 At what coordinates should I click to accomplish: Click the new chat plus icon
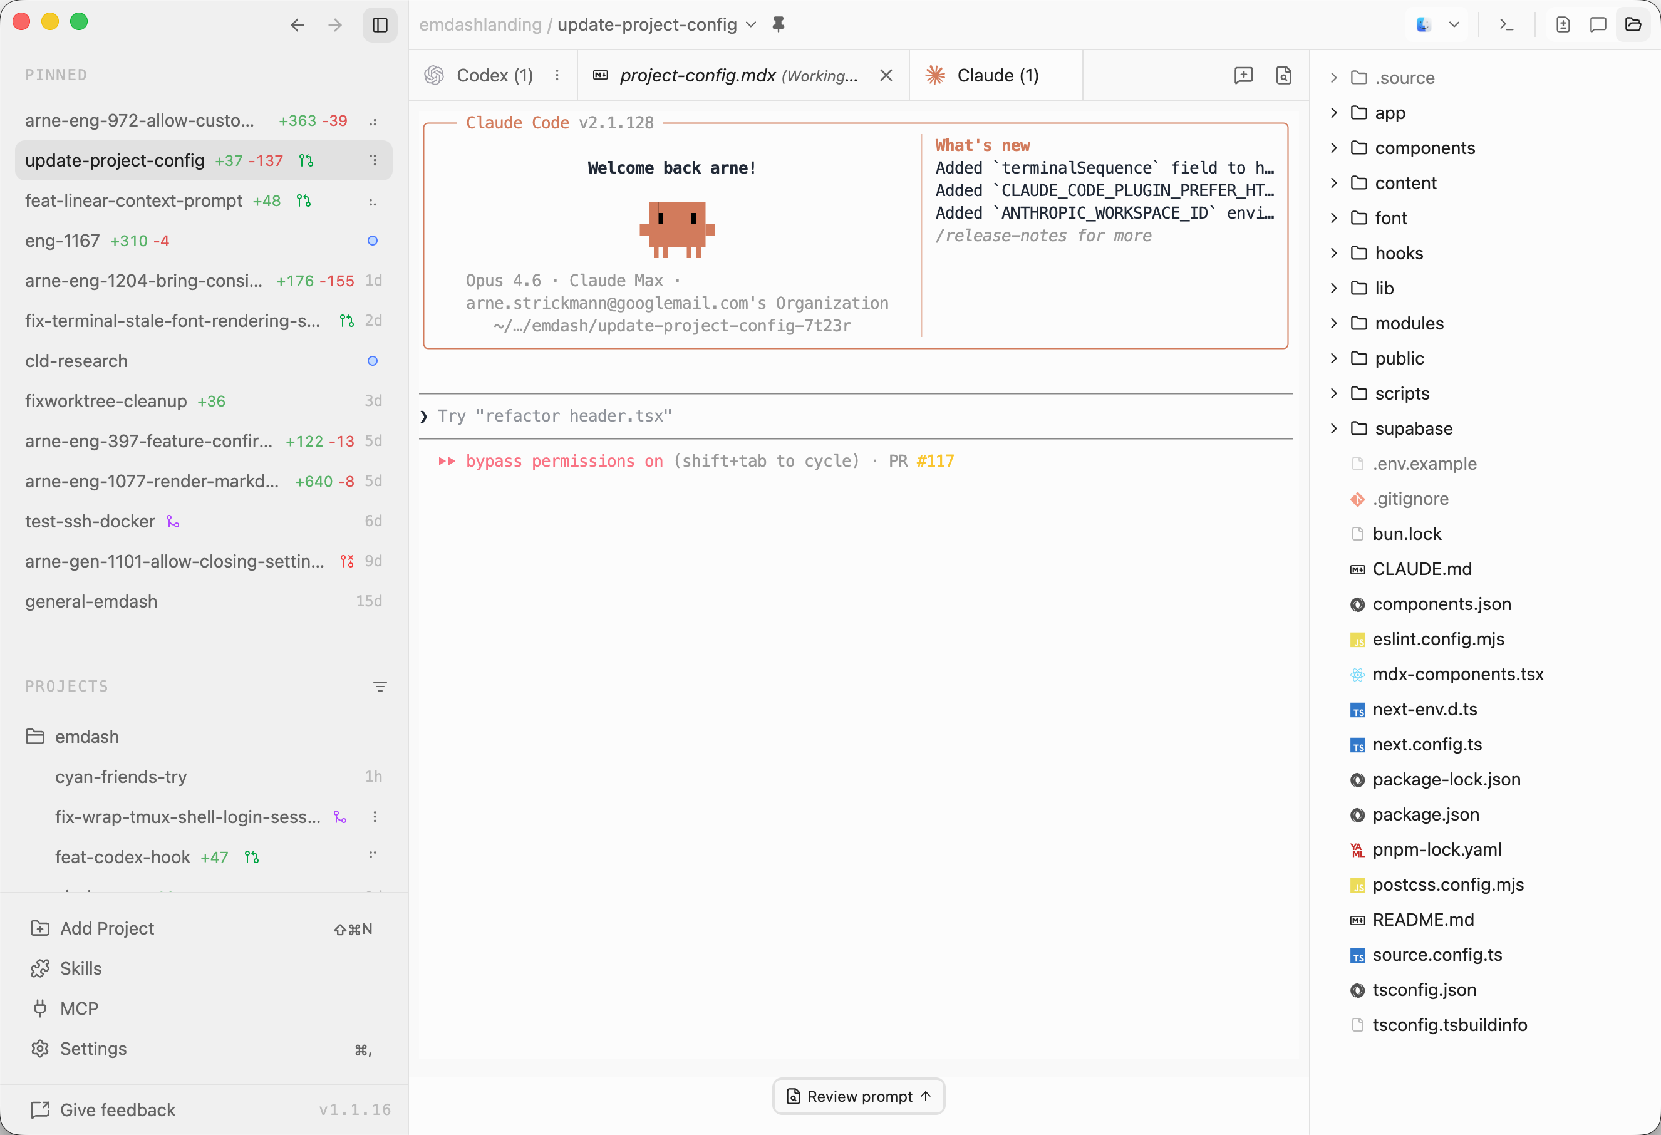coord(1244,75)
